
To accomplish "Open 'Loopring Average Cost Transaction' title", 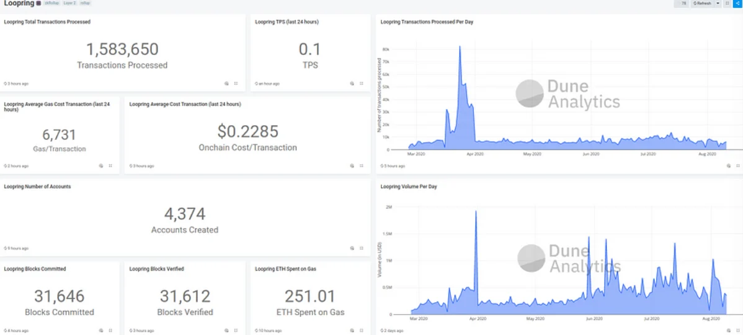I will [185, 104].
